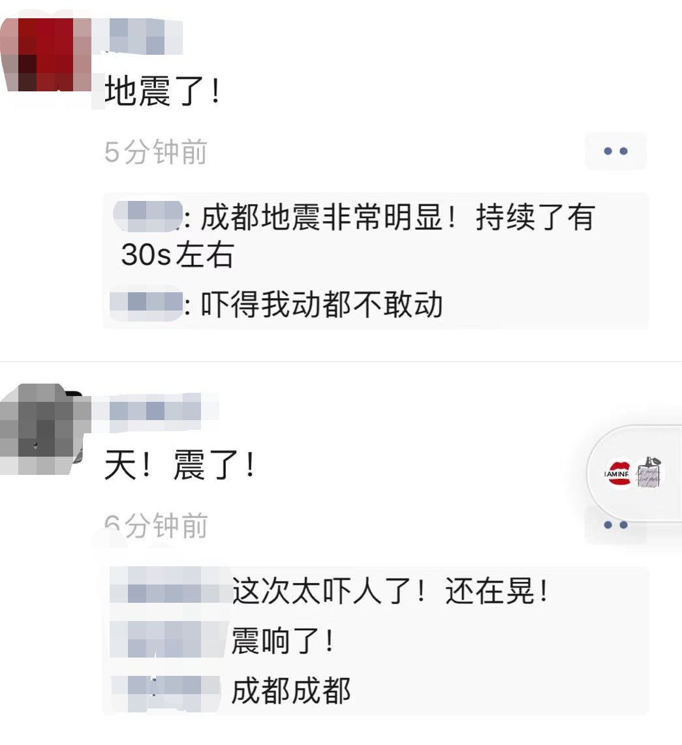682x745 pixels.
Task: Open commenter name before 震响了！
Action: tap(167, 639)
